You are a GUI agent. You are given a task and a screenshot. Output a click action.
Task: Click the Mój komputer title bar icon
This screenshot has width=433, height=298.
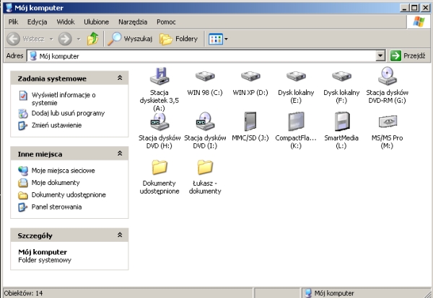tap(9, 7)
